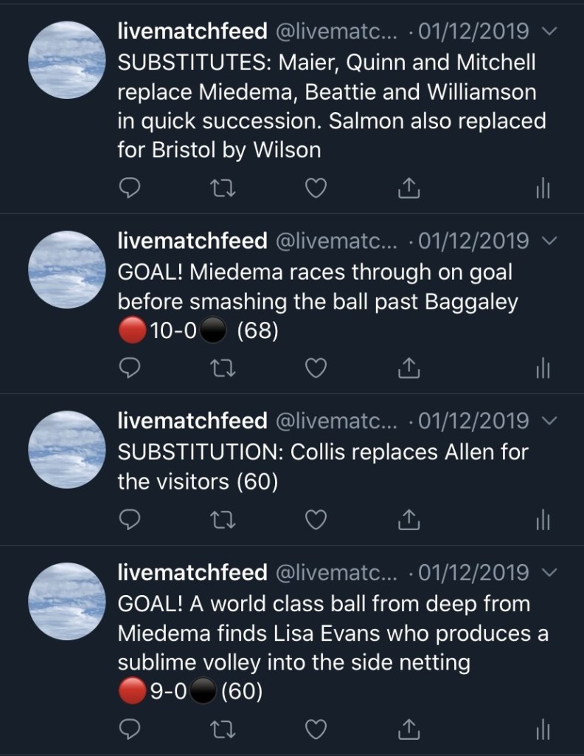The height and width of the screenshot is (756, 584).
Task: Like the Lisa Evans 9-0 goal tweet
Action: pyautogui.click(x=316, y=729)
